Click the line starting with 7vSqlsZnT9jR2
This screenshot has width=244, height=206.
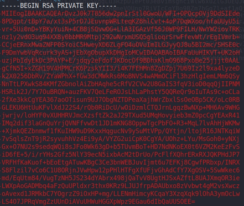[121, 139]
